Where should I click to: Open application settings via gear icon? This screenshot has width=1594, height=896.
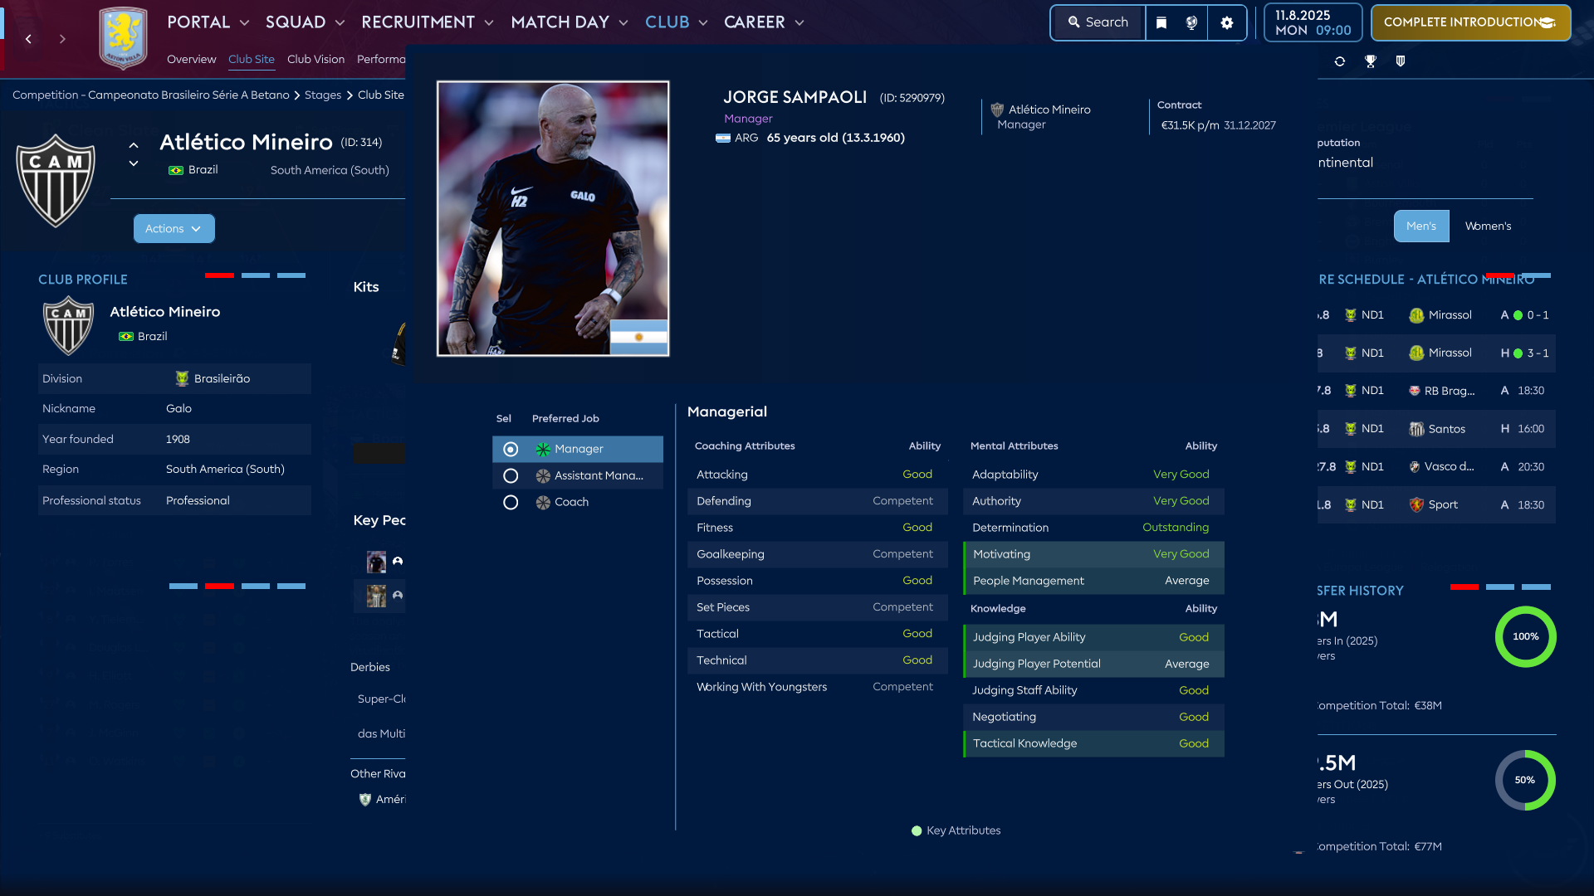pyautogui.click(x=1227, y=22)
